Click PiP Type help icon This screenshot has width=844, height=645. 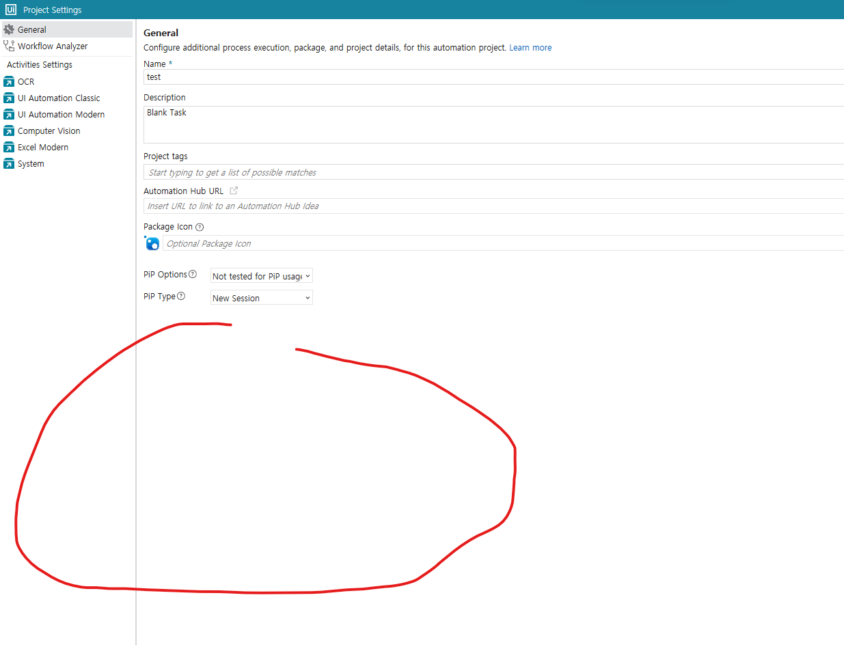[181, 297]
